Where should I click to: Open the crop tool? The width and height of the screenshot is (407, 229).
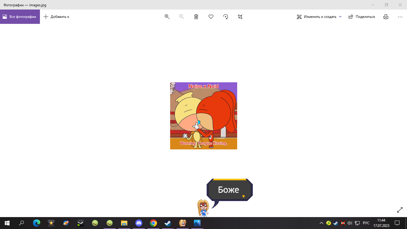[x=240, y=17]
